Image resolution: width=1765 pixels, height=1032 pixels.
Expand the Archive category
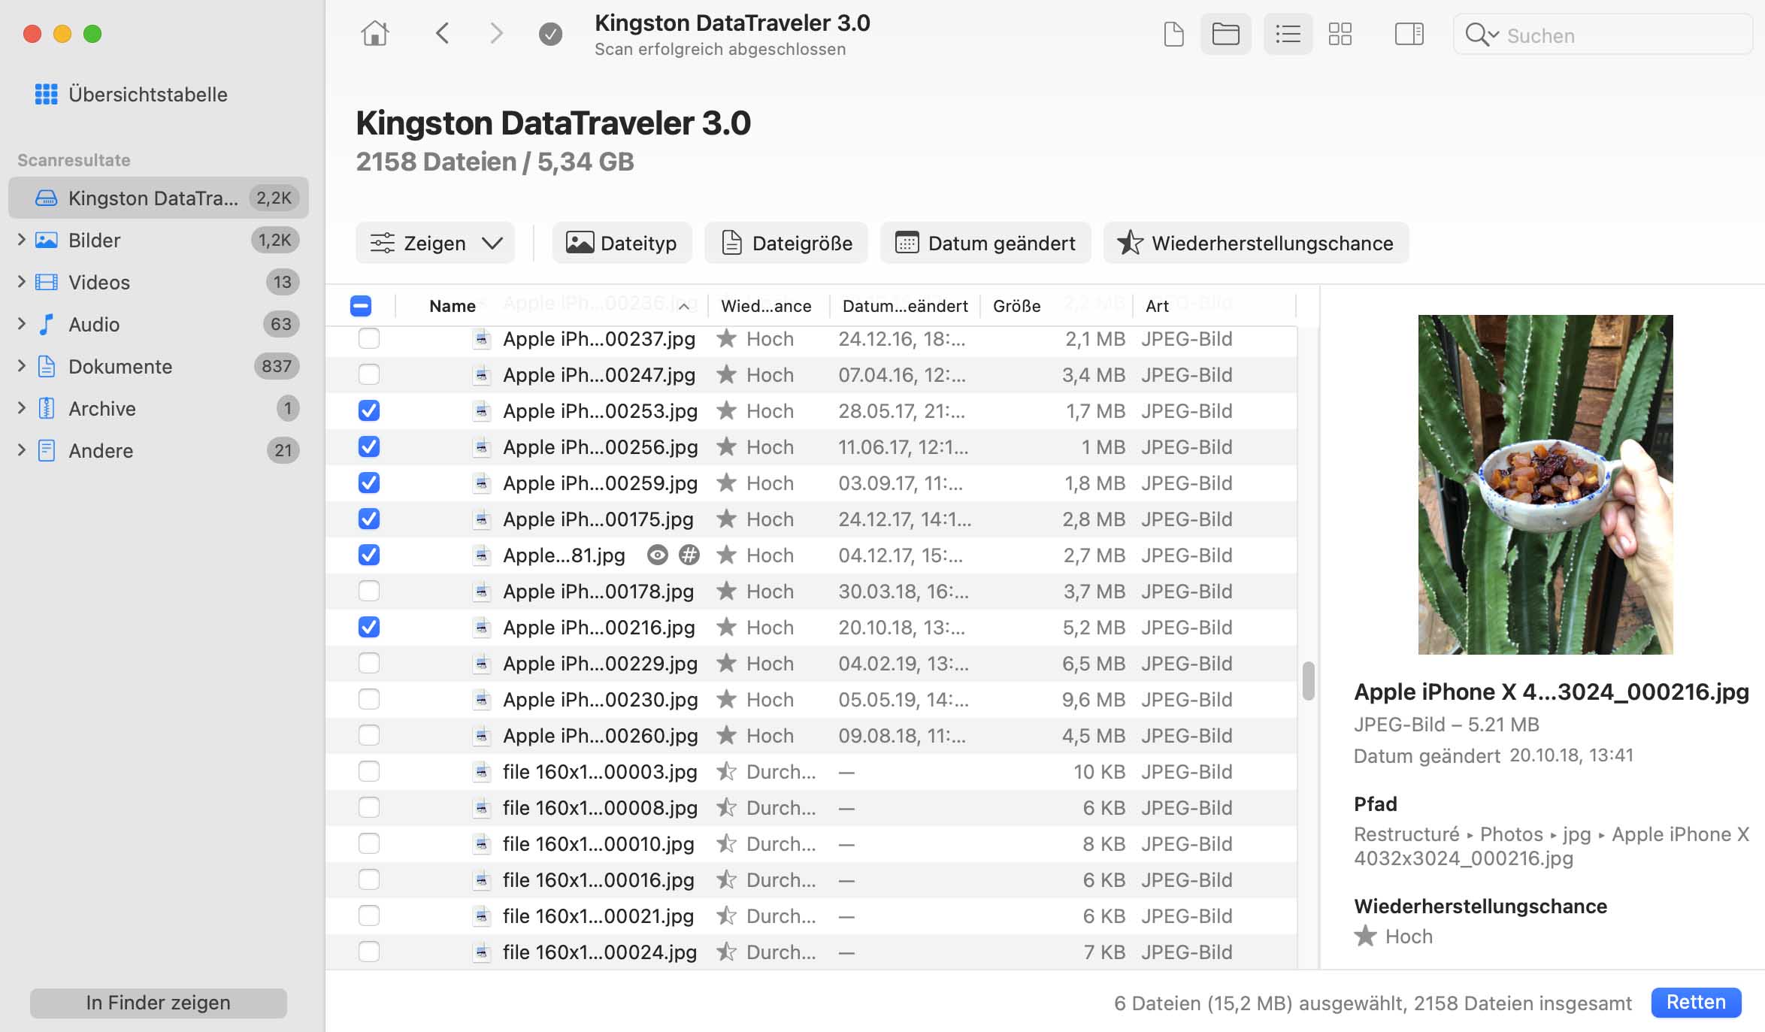pos(21,408)
